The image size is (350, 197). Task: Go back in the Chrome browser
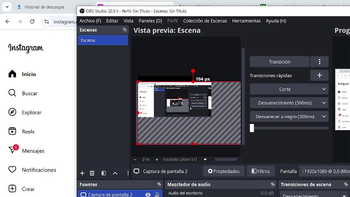8,22
